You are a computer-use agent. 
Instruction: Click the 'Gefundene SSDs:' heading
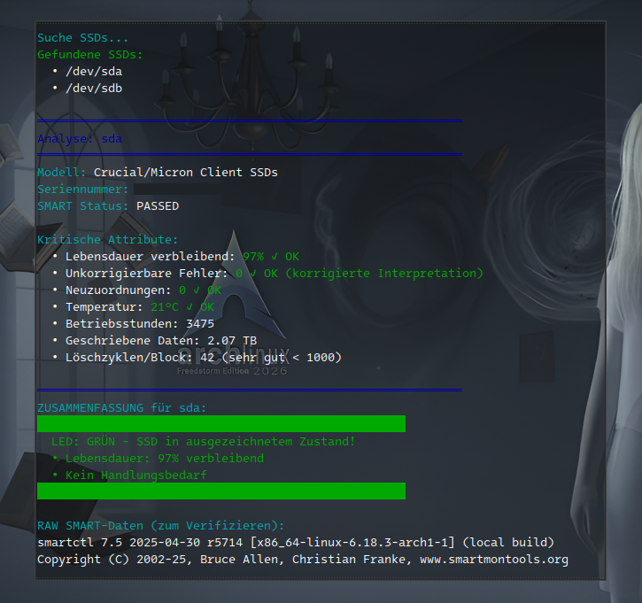click(90, 54)
